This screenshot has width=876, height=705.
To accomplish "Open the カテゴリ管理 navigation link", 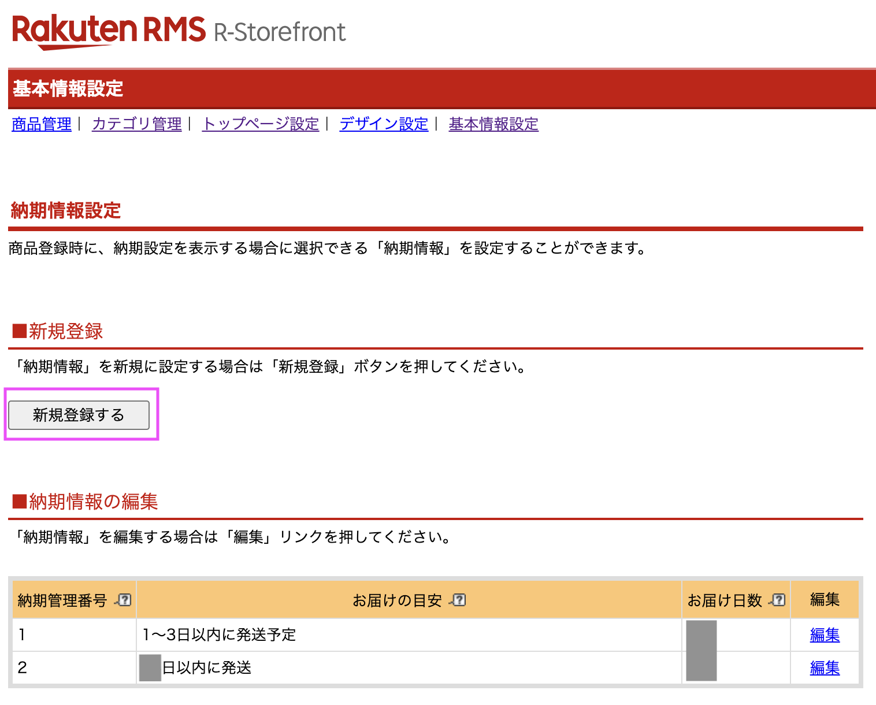I will (137, 124).
